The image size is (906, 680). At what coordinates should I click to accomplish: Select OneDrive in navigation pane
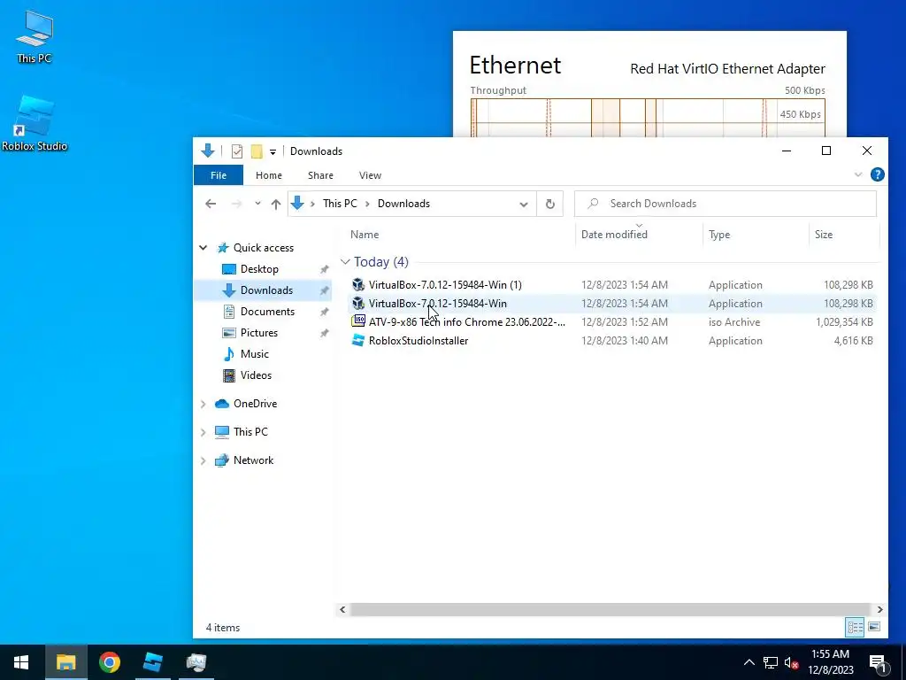click(x=255, y=404)
